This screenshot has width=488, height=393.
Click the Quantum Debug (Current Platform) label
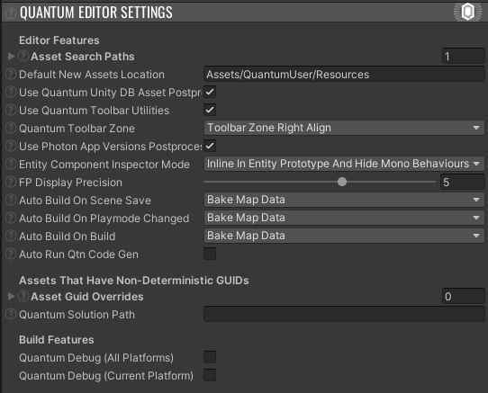coord(106,376)
